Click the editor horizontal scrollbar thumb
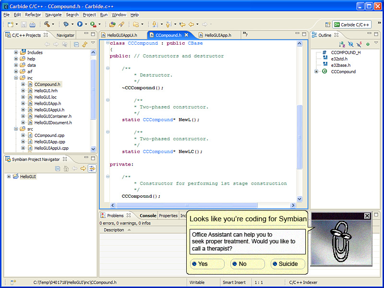The height and width of the screenshot is (288, 384). point(187,205)
